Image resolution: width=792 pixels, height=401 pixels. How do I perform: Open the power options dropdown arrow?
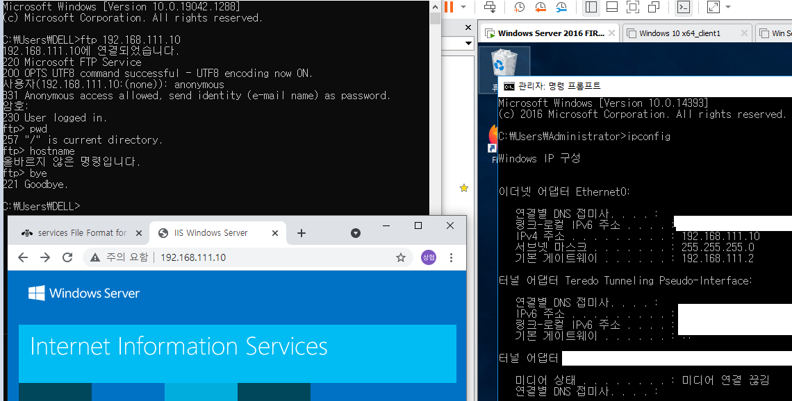pos(463,7)
